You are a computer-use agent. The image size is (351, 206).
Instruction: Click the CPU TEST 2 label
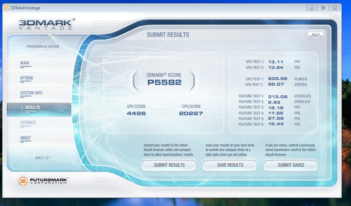pyautogui.click(x=254, y=85)
